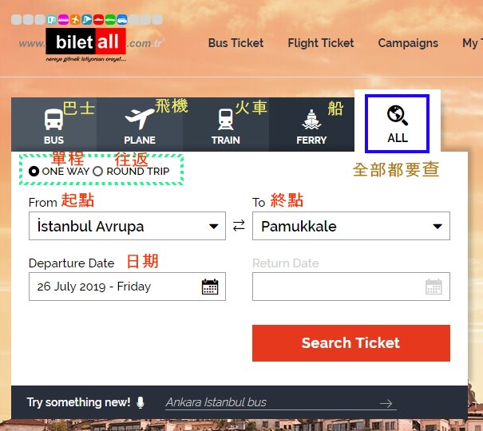Select the BUS transport icon

(x=54, y=119)
